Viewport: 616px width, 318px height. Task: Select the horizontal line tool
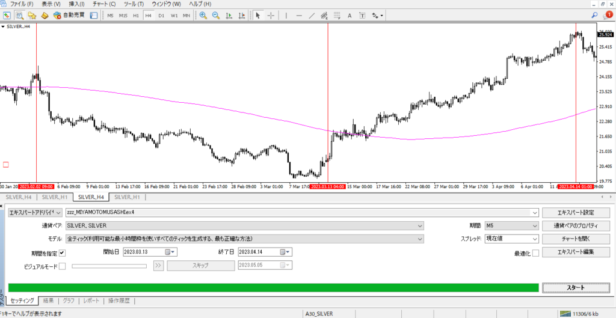point(299,16)
